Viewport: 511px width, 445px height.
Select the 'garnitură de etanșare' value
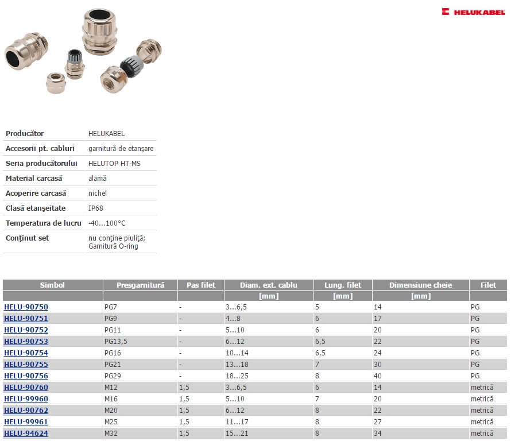pos(121,149)
